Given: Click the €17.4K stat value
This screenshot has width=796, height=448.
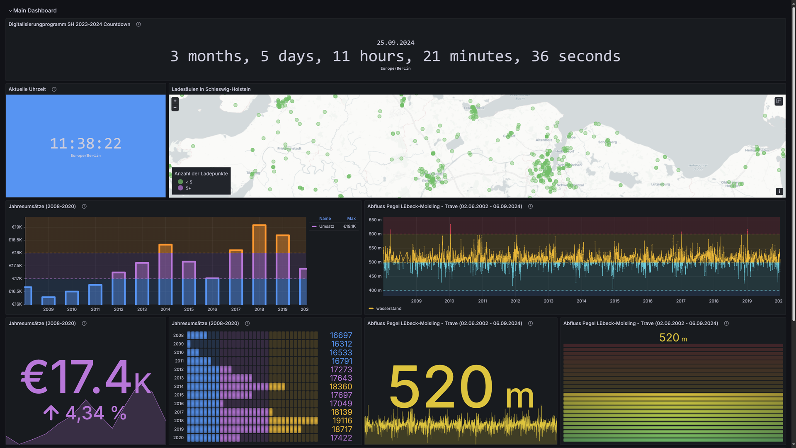Looking at the screenshot, I should coord(86,377).
